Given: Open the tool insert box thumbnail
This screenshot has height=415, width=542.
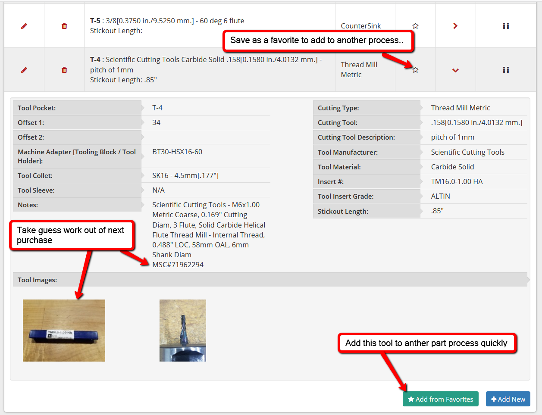Looking at the screenshot, I should point(64,331).
